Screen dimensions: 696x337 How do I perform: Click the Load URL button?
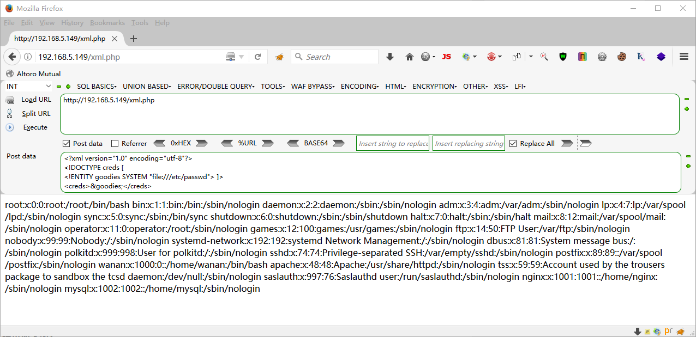coord(36,100)
